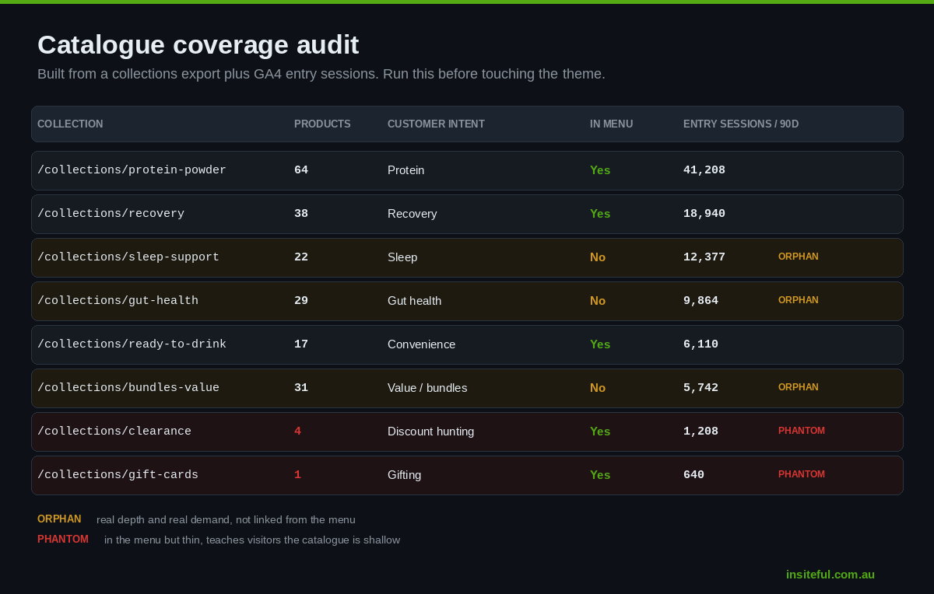Select /collections/protein-powder path
The image size is (934, 594).
click(132, 170)
